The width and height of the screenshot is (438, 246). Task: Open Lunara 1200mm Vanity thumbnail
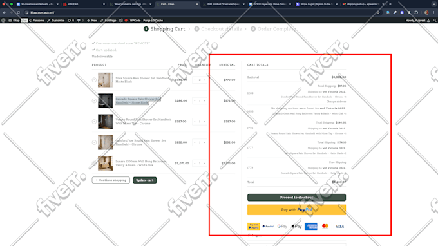(105, 163)
